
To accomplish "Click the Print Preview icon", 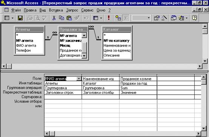I will (37, 18).
